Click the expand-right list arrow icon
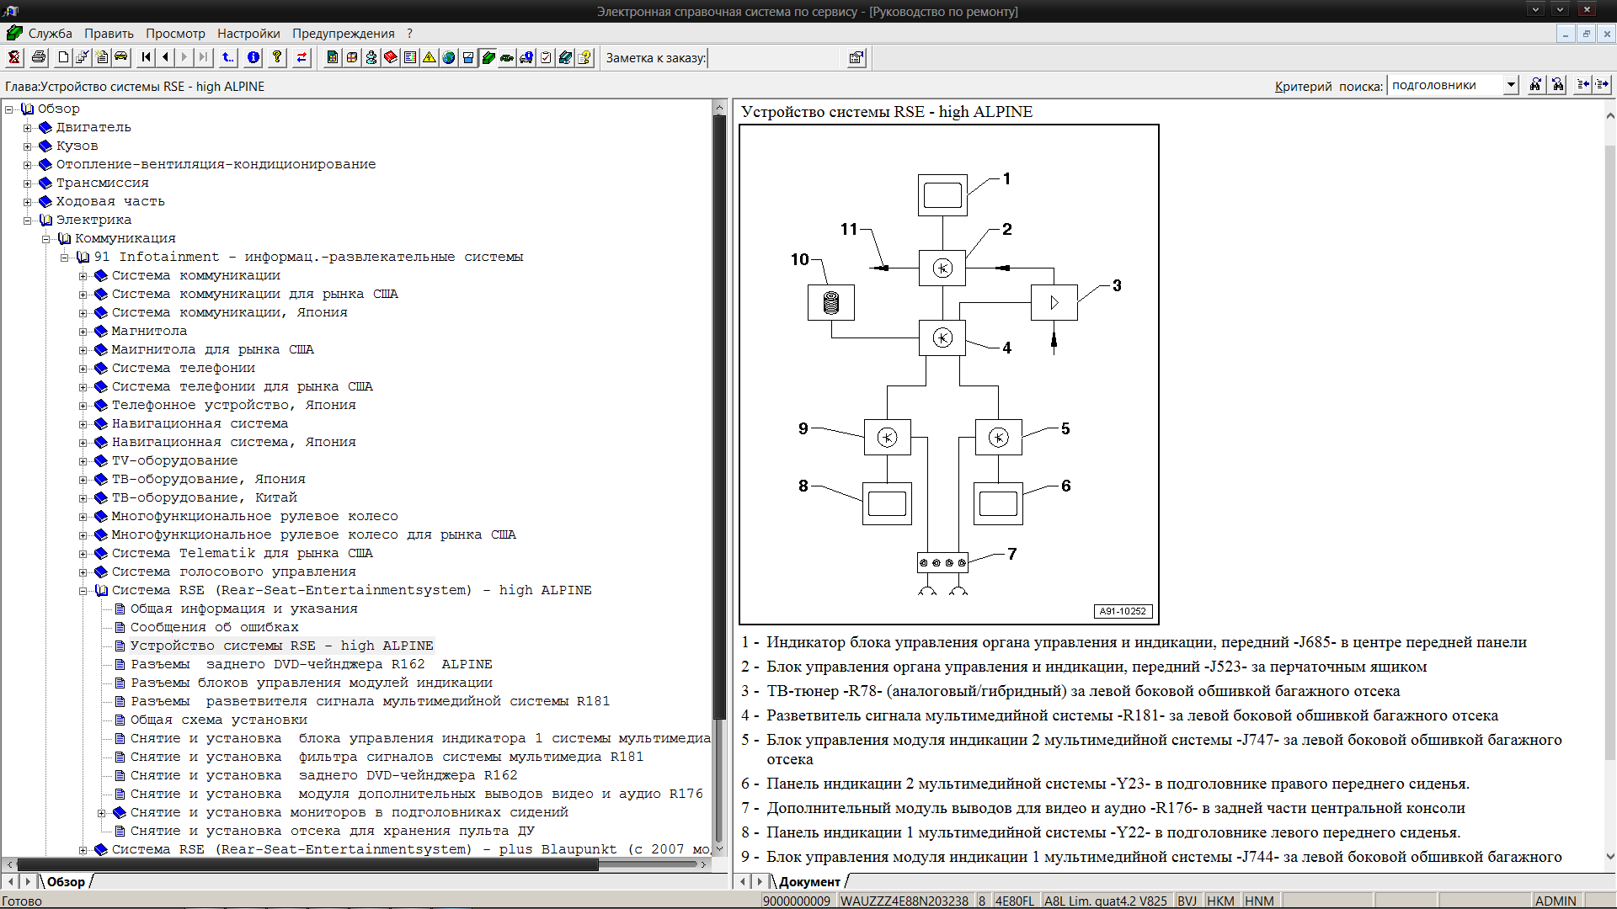The height and width of the screenshot is (909, 1617). [1603, 85]
